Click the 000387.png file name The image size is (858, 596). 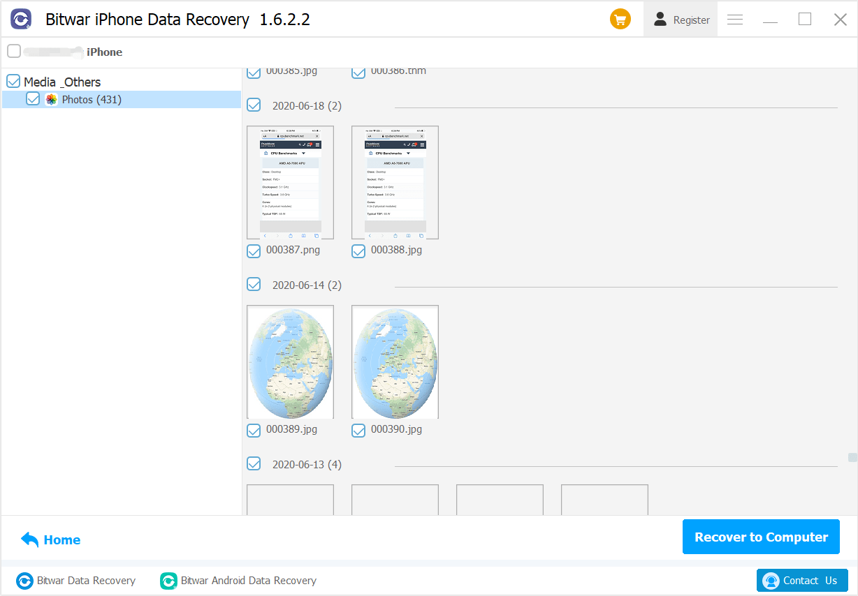pyautogui.click(x=293, y=250)
